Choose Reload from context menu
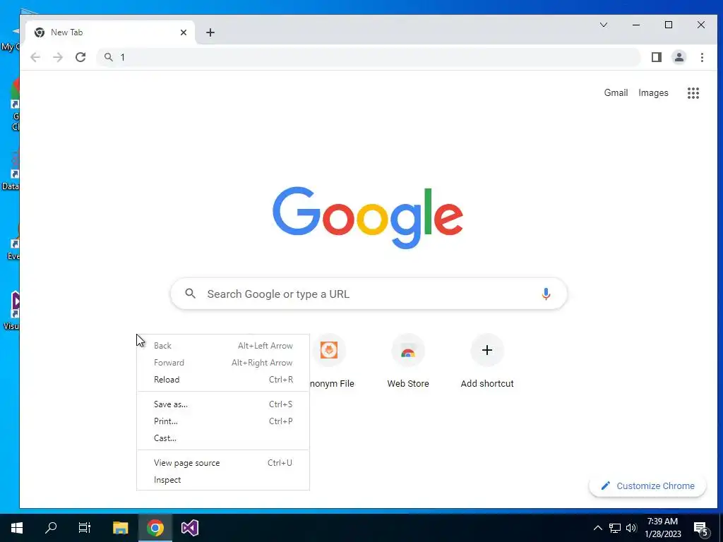Image resolution: width=723 pixels, height=542 pixels. 223,380
